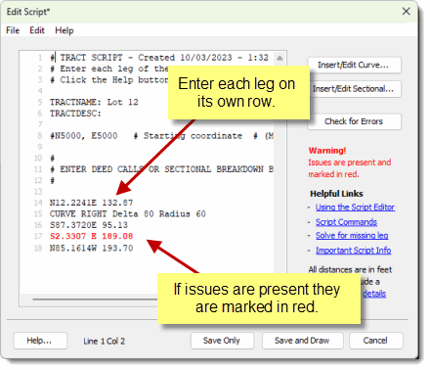
Task: Open the File menu
Action: [13, 30]
